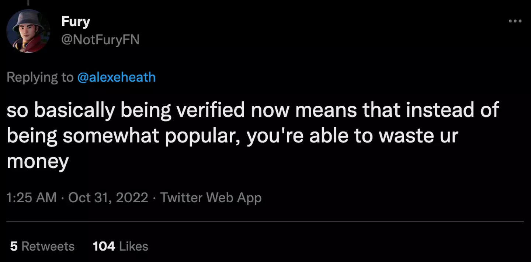
Task: View the 104 Likes list
Action: pos(120,246)
